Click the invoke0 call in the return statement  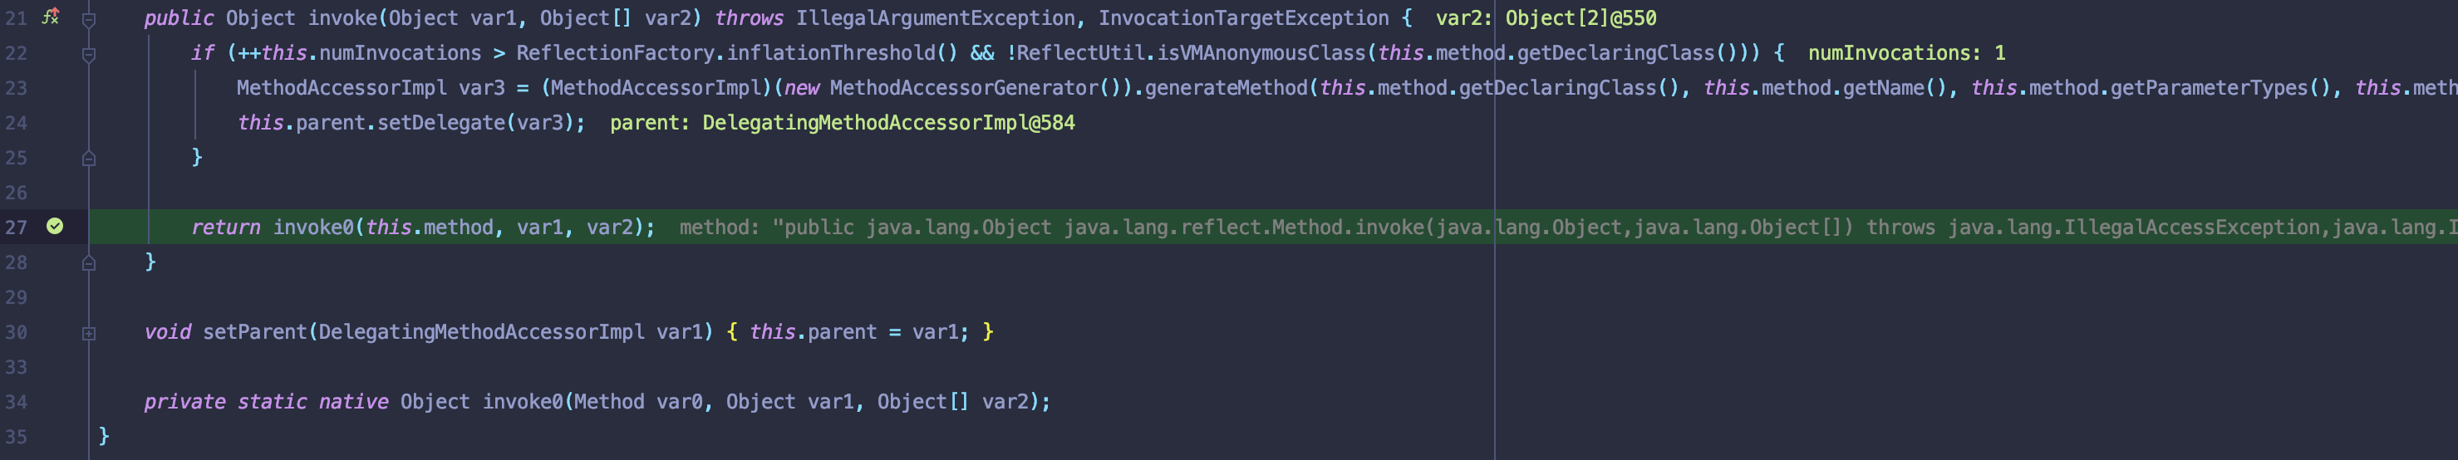pos(312,228)
